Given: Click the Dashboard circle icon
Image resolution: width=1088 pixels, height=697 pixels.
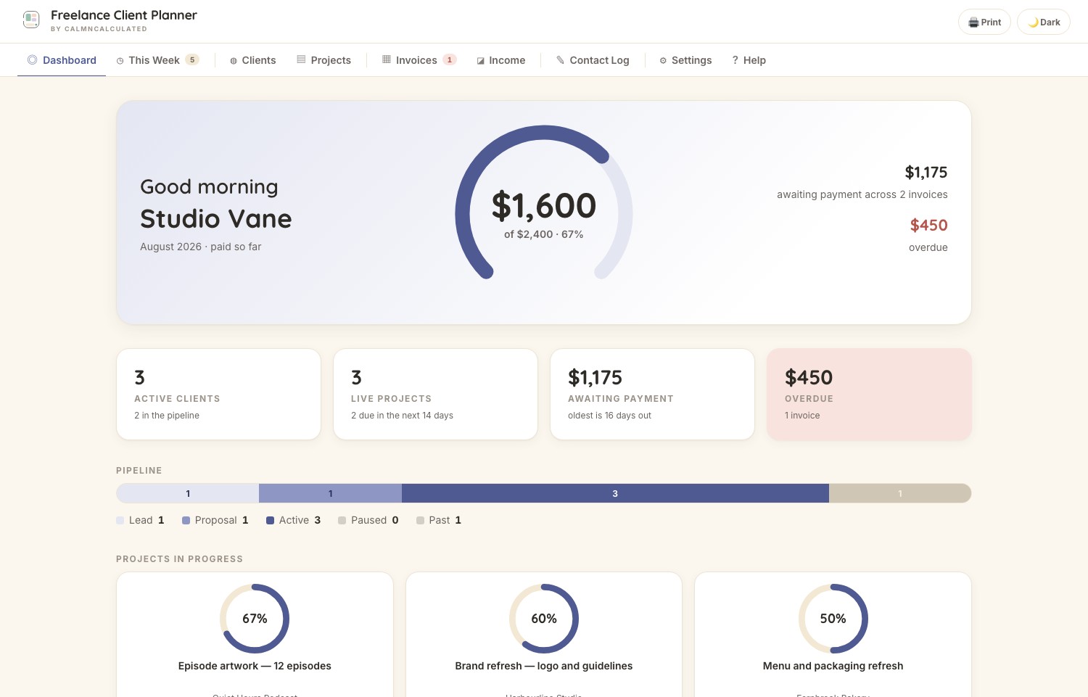Looking at the screenshot, I should (32, 60).
